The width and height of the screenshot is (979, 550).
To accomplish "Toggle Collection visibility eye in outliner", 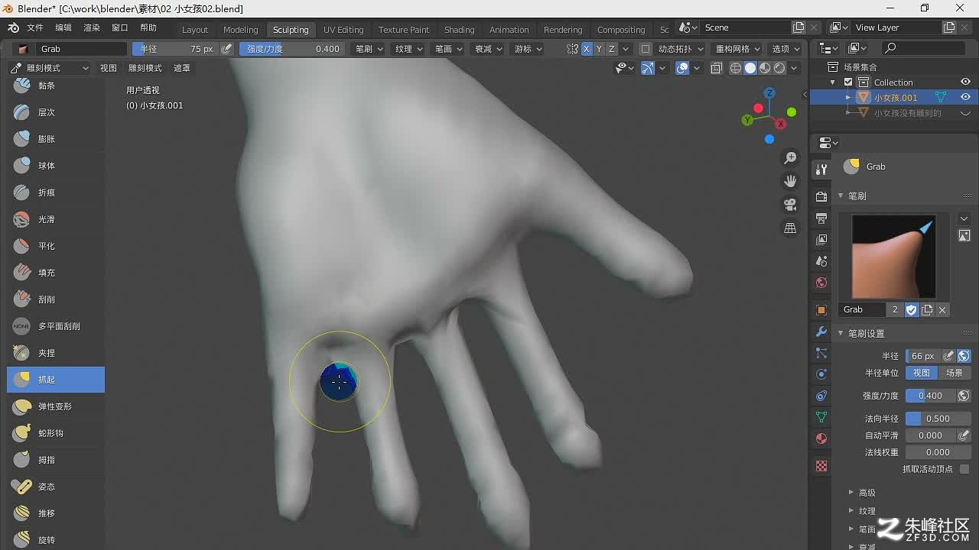I will point(965,82).
